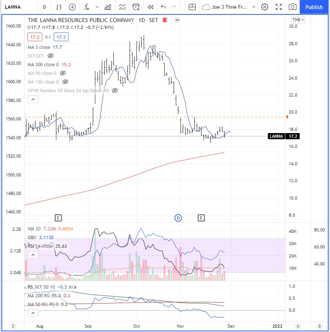Viewport: 330px width, 332px height.
Task: Select the Vol 20 indicator legend
Action: pyautogui.click(x=34, y=229)
